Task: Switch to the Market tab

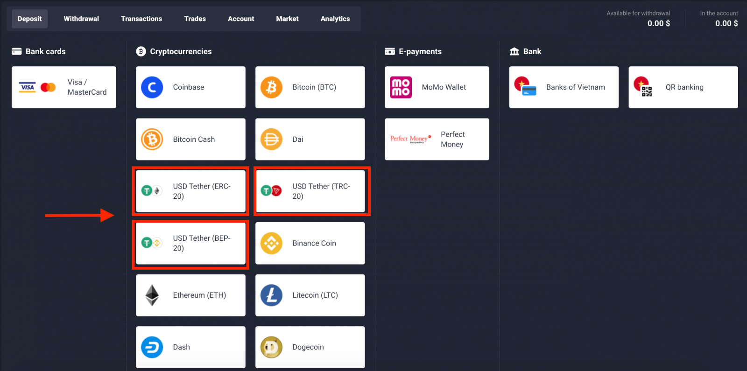Action: [x=287, y=19]
